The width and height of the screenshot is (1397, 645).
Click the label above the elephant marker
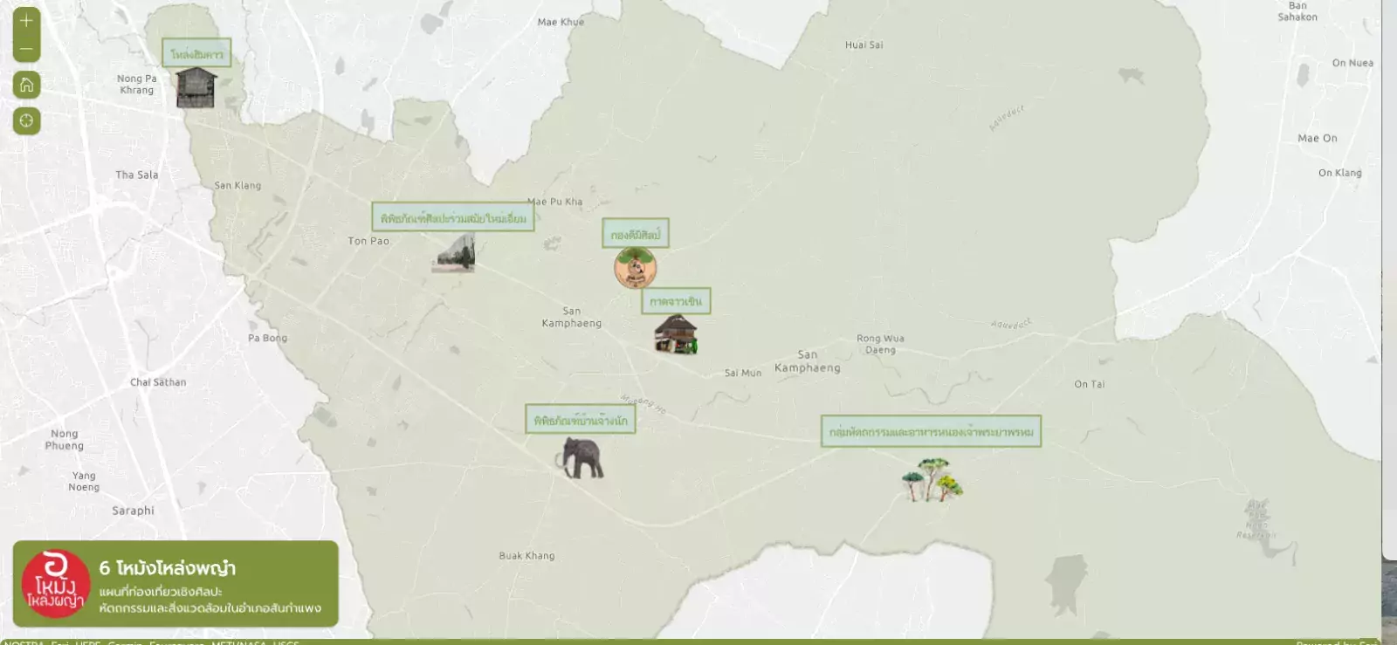580,420
